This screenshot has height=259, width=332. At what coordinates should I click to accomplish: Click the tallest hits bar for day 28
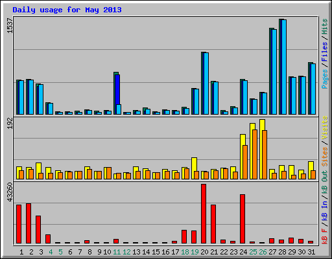click(x=280, y=67)
